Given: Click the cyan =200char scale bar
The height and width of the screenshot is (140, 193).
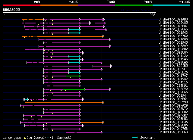Looking at the screenshot, I should click(135, 138).
